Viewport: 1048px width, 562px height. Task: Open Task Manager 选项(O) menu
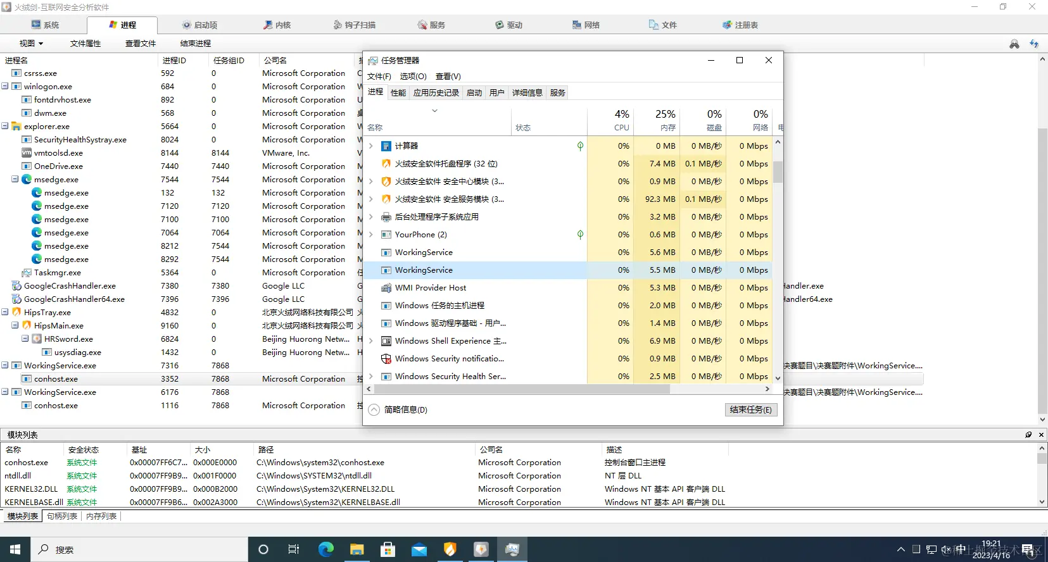413,77
